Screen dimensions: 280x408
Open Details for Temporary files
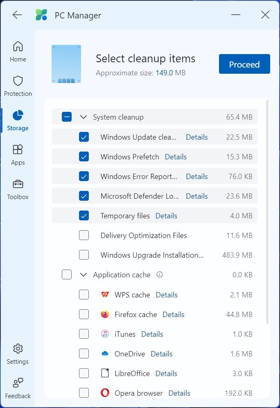(x=166, y=216)
